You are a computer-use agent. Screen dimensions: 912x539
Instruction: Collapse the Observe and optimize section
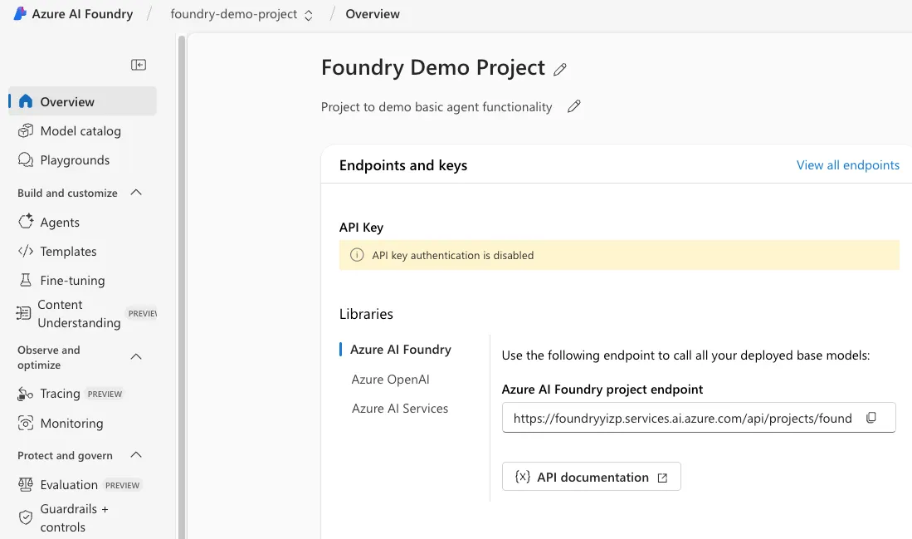[137, 357]
